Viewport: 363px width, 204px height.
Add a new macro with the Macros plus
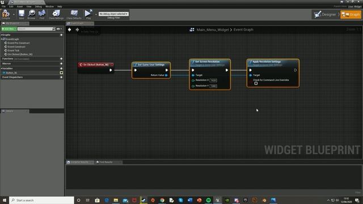pos(61,63)
